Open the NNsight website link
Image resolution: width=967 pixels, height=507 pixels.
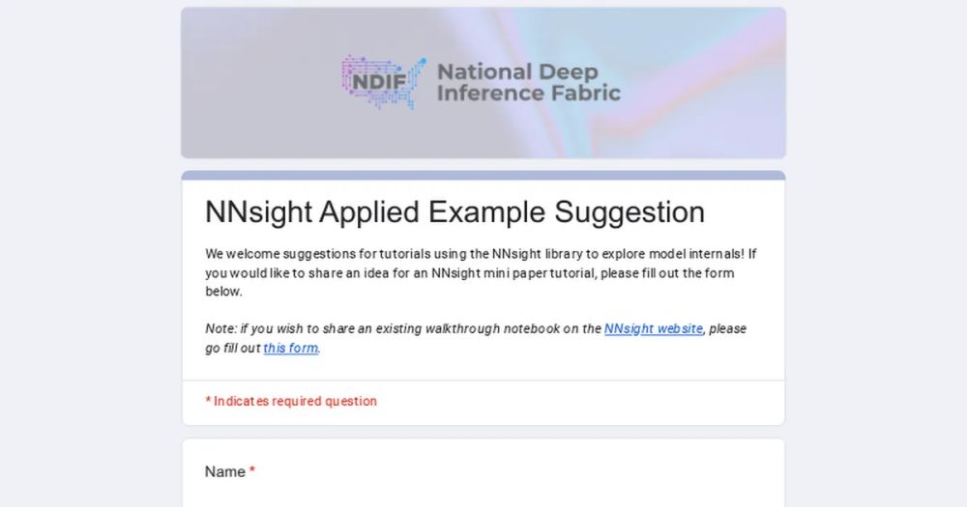point(653,329)
